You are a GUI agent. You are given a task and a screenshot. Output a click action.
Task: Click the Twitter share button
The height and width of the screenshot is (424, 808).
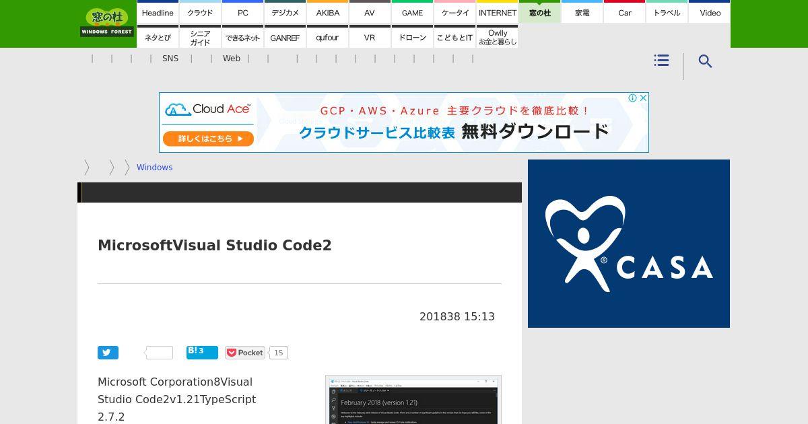(108, 353)
